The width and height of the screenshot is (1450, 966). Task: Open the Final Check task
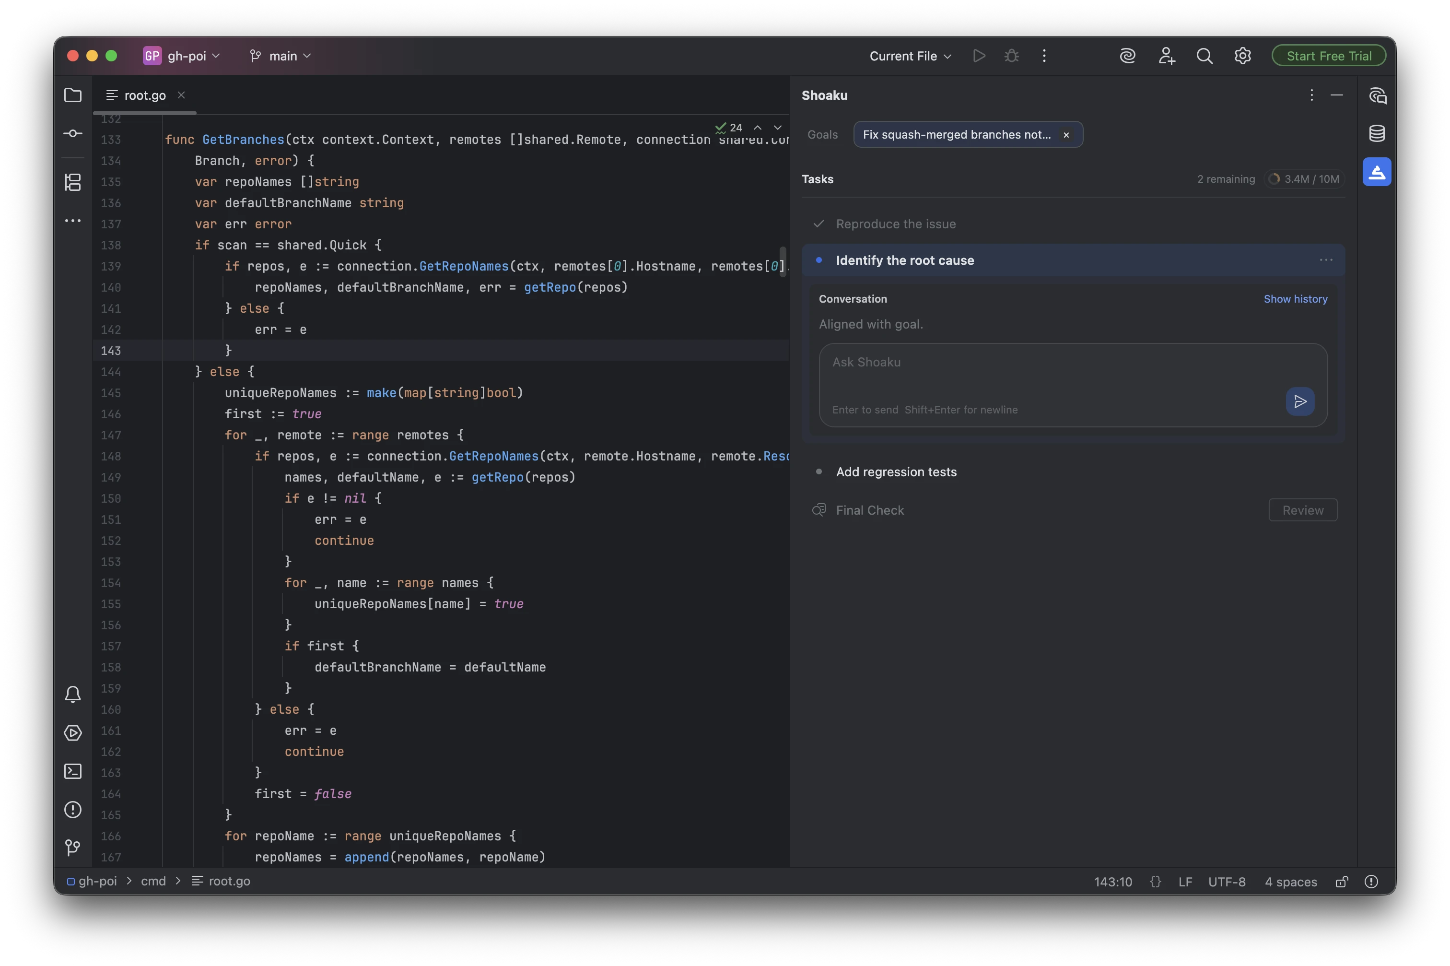869,510
